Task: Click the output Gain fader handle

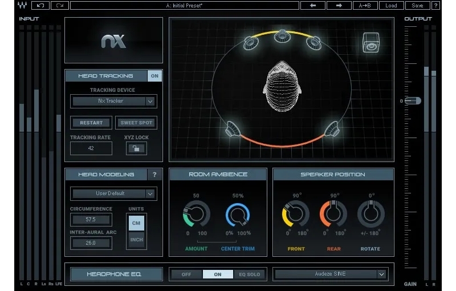Action: point(413,100)
